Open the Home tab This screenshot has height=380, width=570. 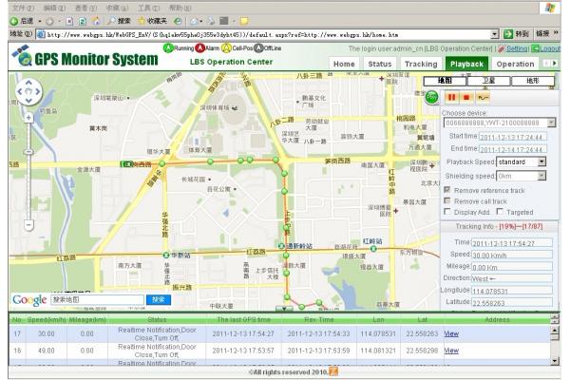344,64
